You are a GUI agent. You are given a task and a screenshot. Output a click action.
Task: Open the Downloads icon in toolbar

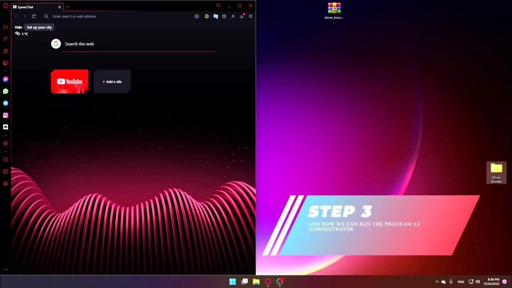tap(242, 16)
